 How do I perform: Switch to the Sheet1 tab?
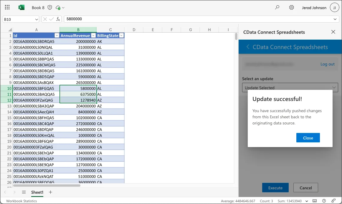click(x=37, y=192)
